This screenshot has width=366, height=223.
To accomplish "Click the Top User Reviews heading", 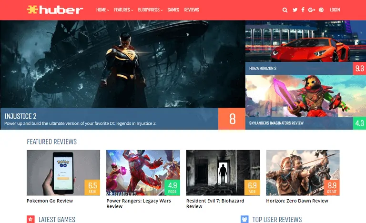I will click(x=277, y=220).
